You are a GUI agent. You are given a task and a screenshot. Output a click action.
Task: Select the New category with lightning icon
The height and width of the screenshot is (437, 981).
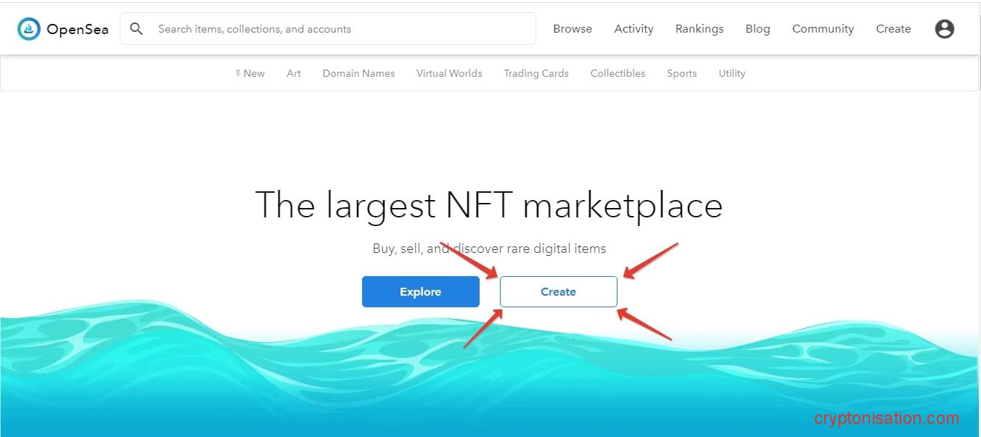(250, 73)
